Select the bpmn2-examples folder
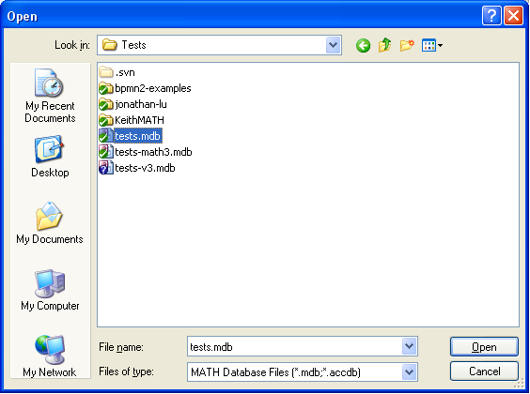Viewport: 530px width, 394px height. pos(146,88)
